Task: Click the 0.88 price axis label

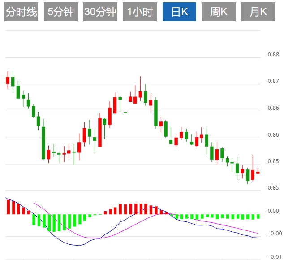Action: click(273, 55)
